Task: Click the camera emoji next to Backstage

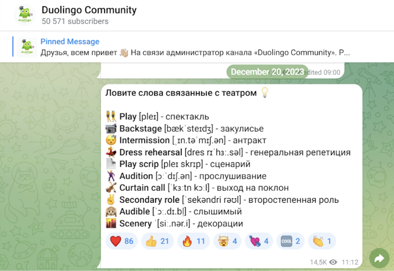Action: click(111, 128)
